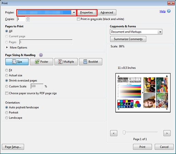Select the Custom Scale radio button
176x154 pixels.
pos(6,86)
